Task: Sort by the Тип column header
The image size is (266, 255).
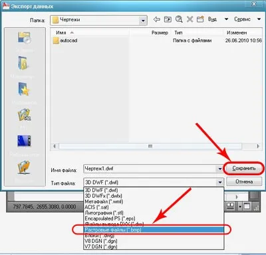Action: [x=198, y=33]
